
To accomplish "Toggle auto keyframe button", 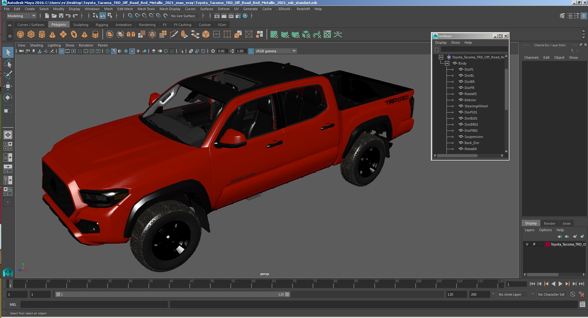I will point(573,294).
